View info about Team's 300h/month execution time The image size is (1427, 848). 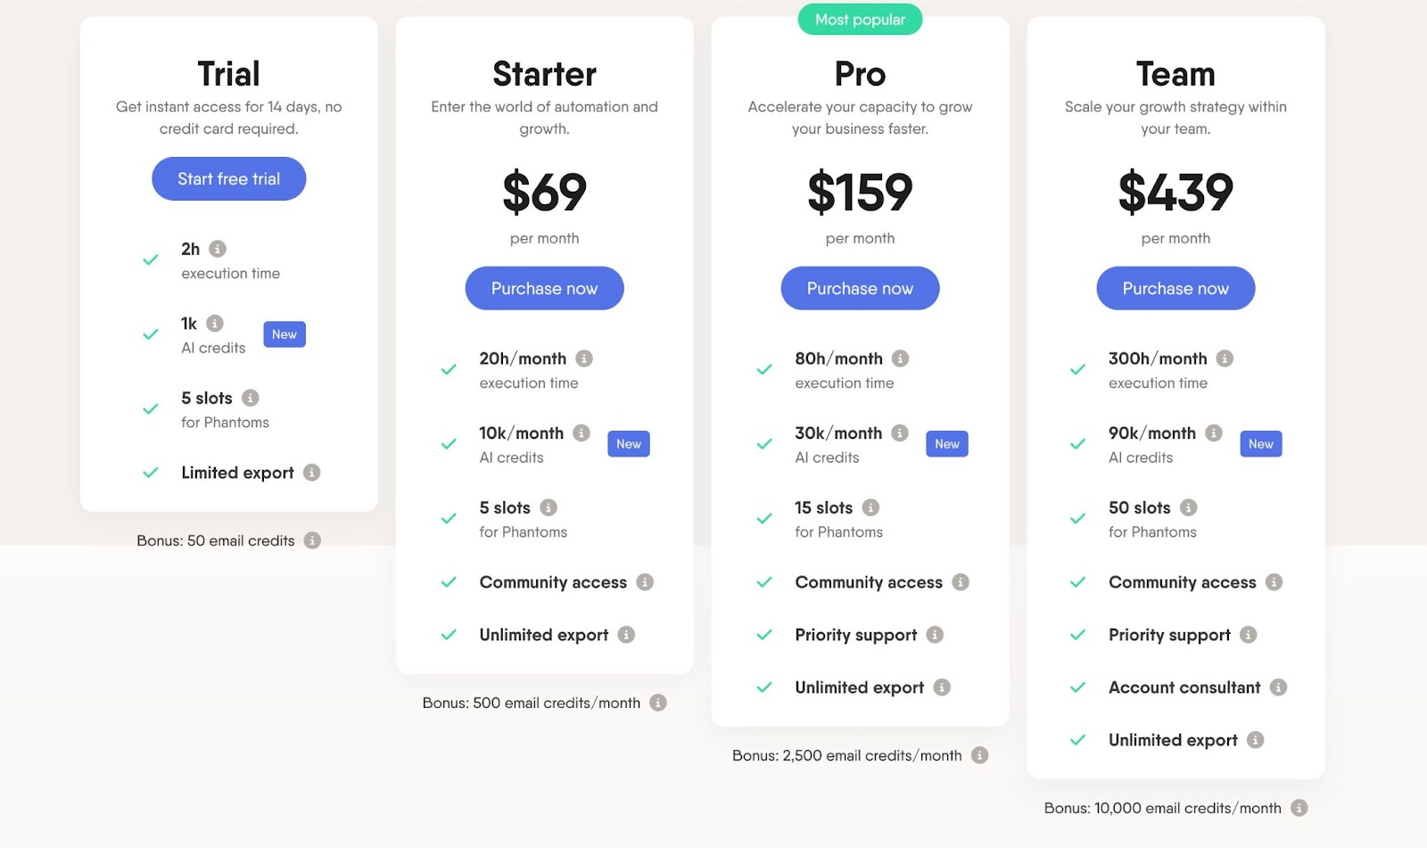coord(1225,358)
